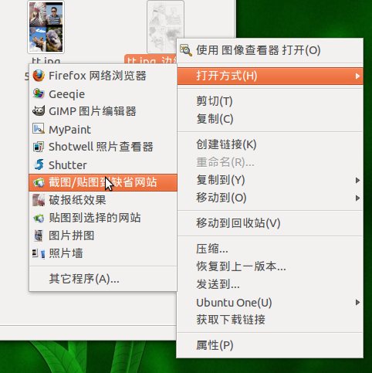Expand the Ubuntu One(U) submenu arrow
372x373 pixels.
(357, 302)
